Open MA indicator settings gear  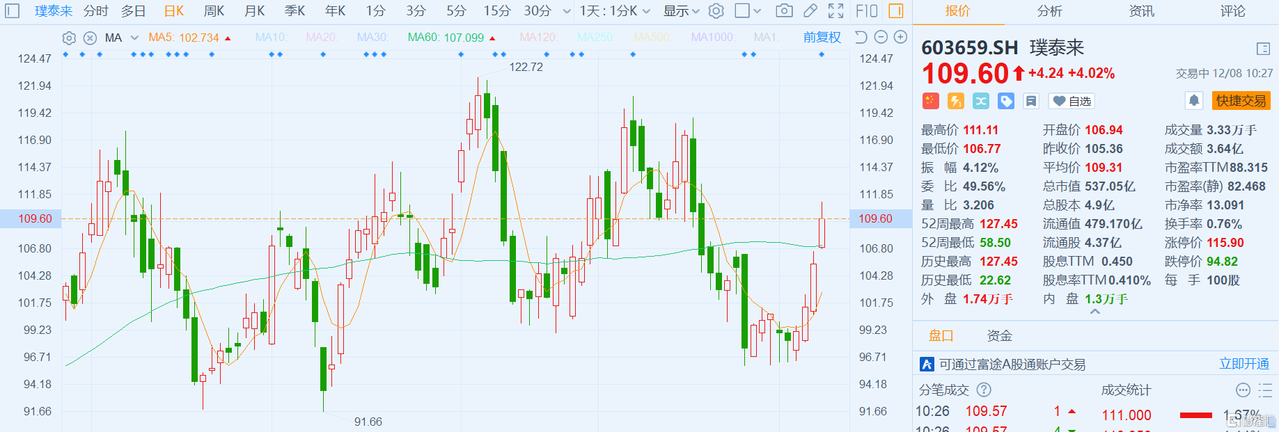click(x=69, y=38)
